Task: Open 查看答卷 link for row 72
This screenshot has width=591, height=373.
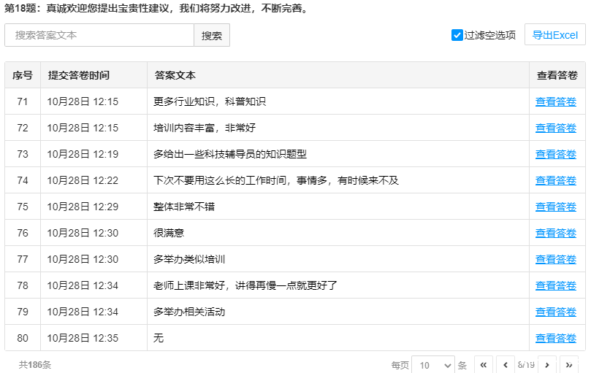Action: click(555, 128)
